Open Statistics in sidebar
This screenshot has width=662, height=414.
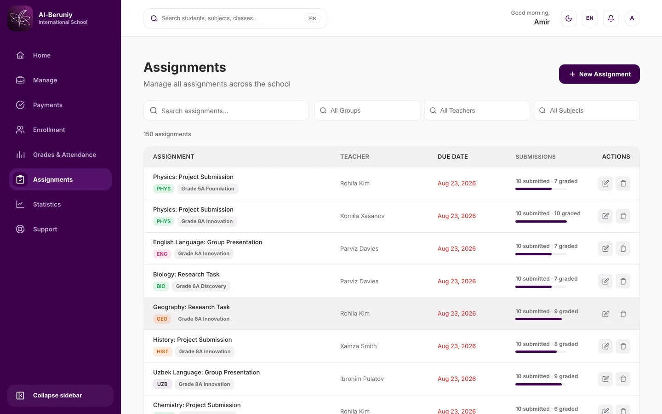(x=60, y=204)
